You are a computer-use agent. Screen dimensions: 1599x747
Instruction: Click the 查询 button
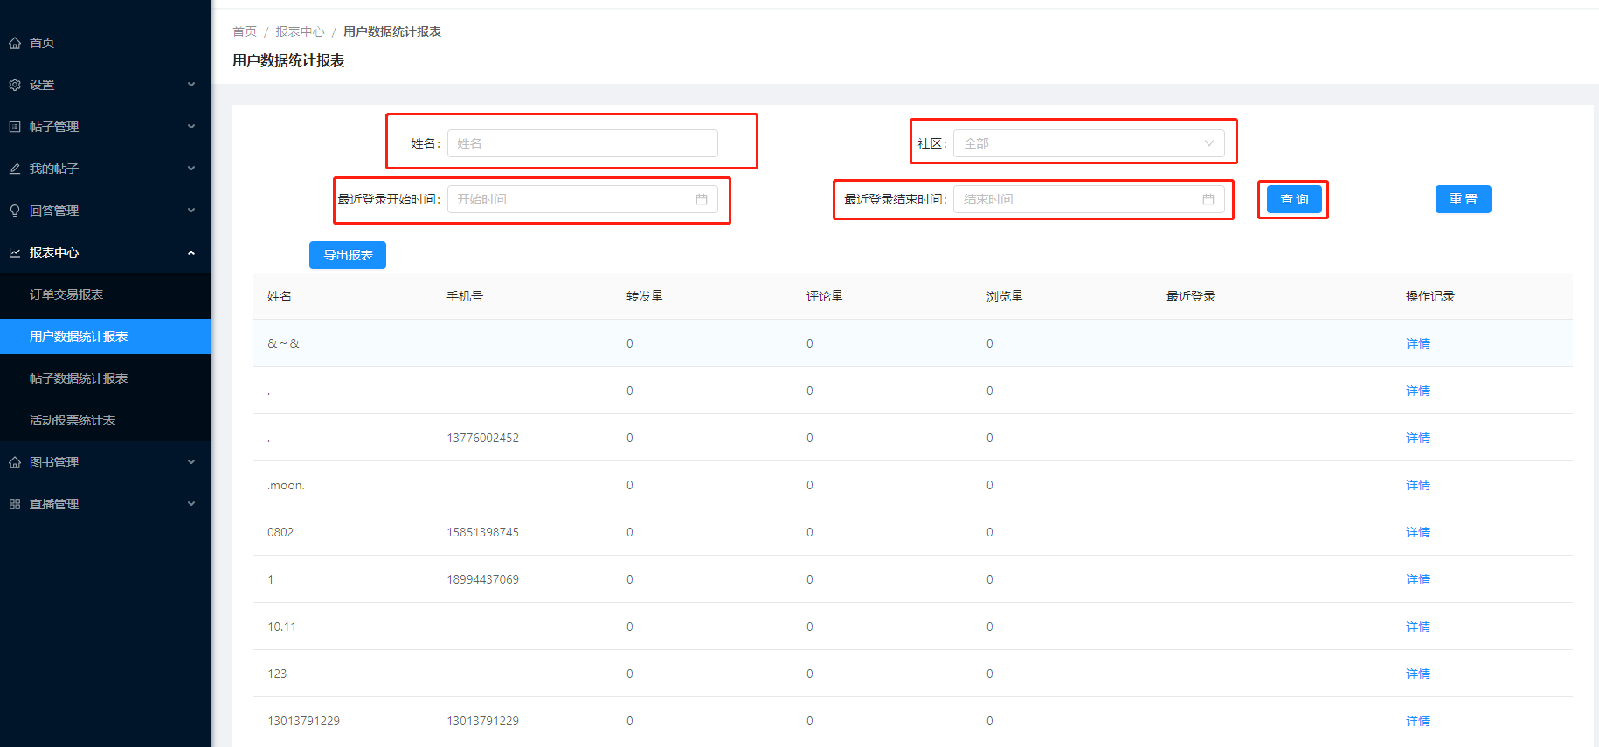[1294, 199]
